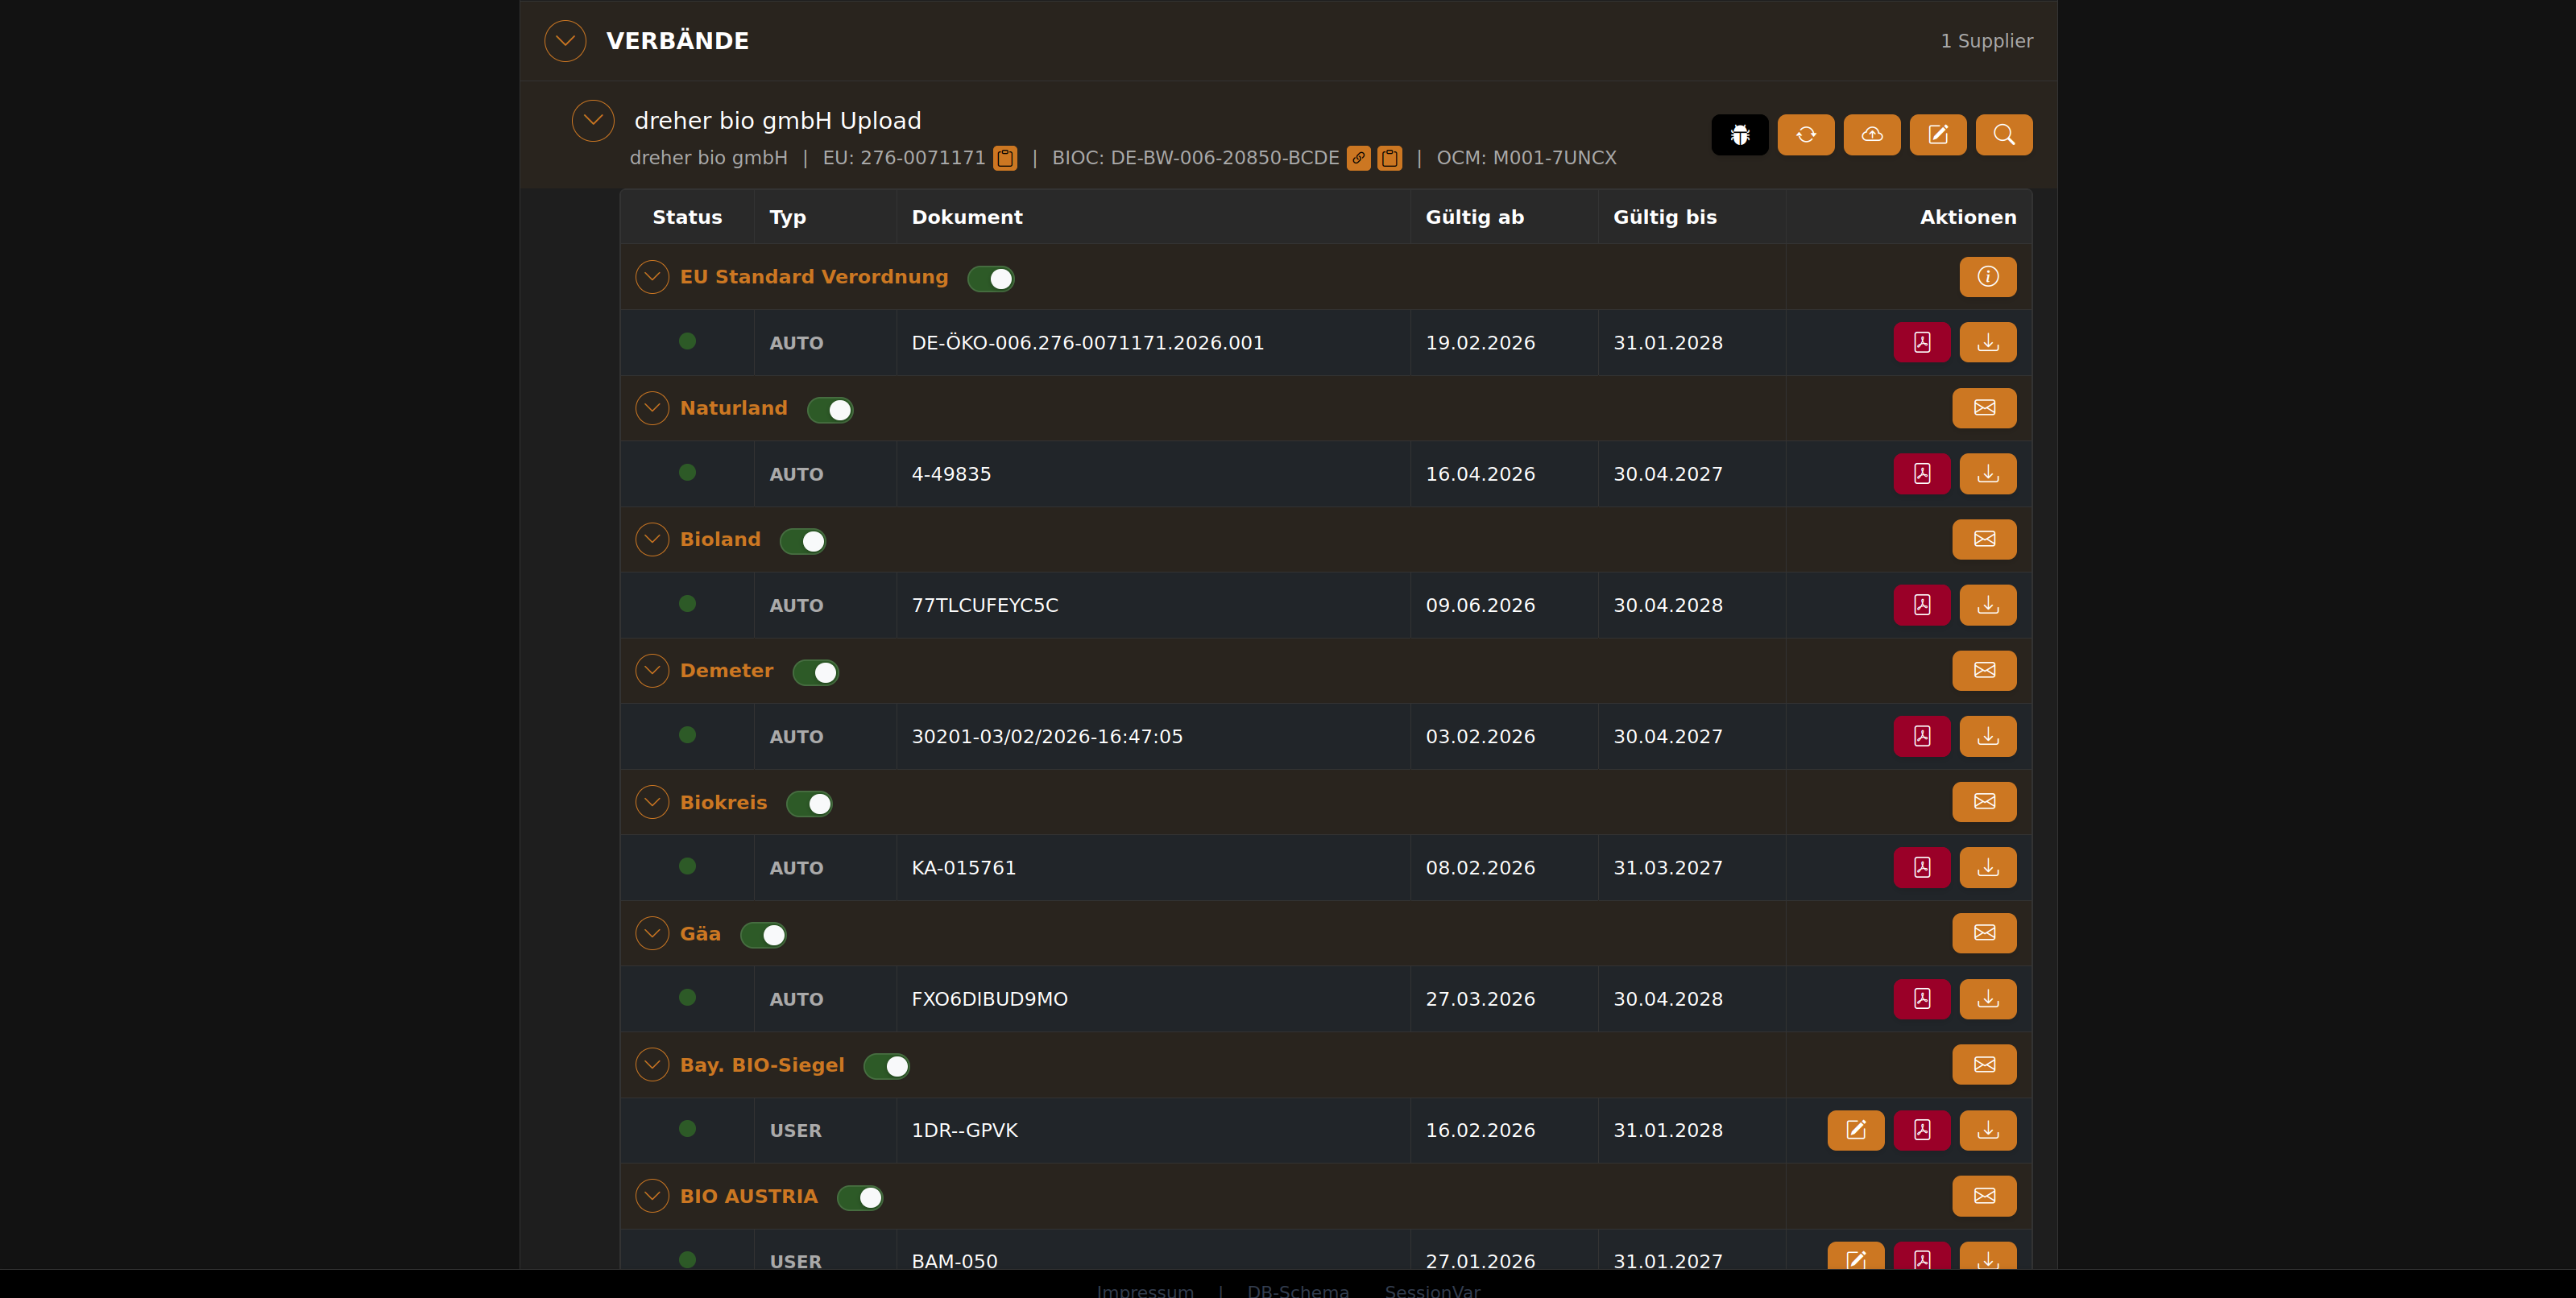Open PDF for DE-ÖKO-006.276-0071171.2026.001
The height and width of the screenshot is (1298, 2576).
pyautogui.click(x=1921, y=342)
